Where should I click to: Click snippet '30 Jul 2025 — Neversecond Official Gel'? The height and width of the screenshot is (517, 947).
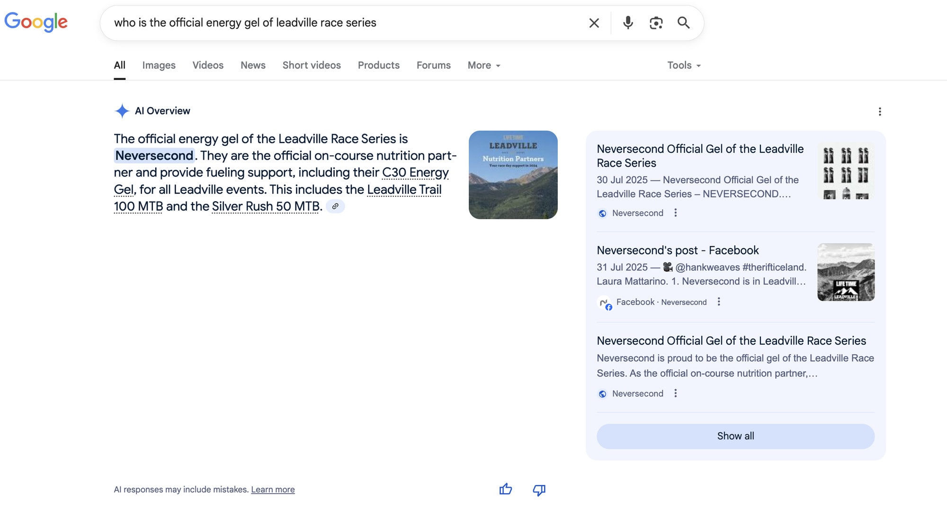click(x=697, y=187)
